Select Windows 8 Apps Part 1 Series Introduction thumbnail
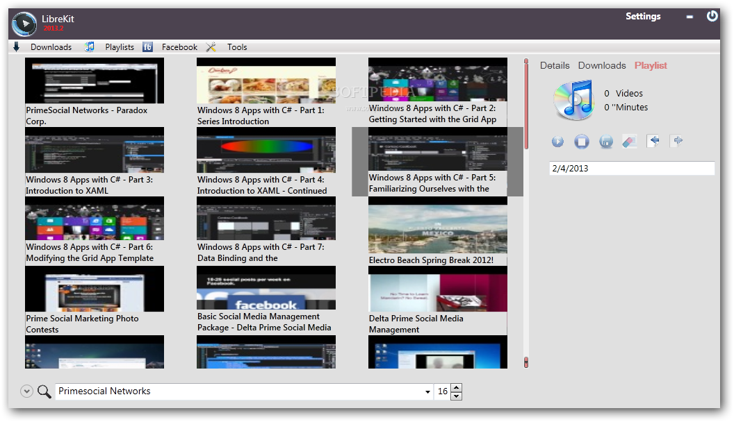Viewport: 734px width, 422px height. [266, 81]
